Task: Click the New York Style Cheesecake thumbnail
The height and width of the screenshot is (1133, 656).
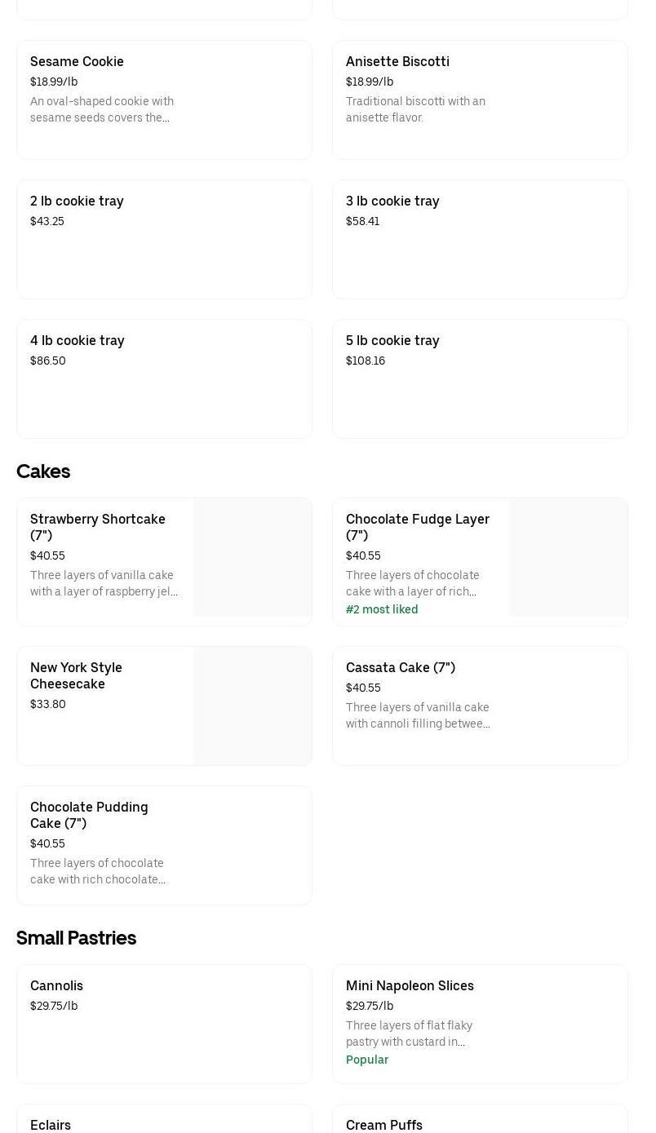Action: (252, 706)
